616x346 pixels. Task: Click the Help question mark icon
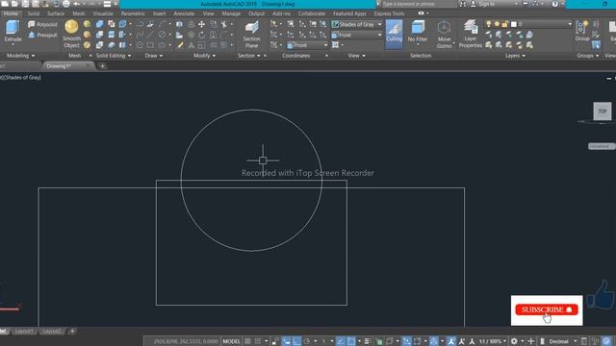(554, 4)
